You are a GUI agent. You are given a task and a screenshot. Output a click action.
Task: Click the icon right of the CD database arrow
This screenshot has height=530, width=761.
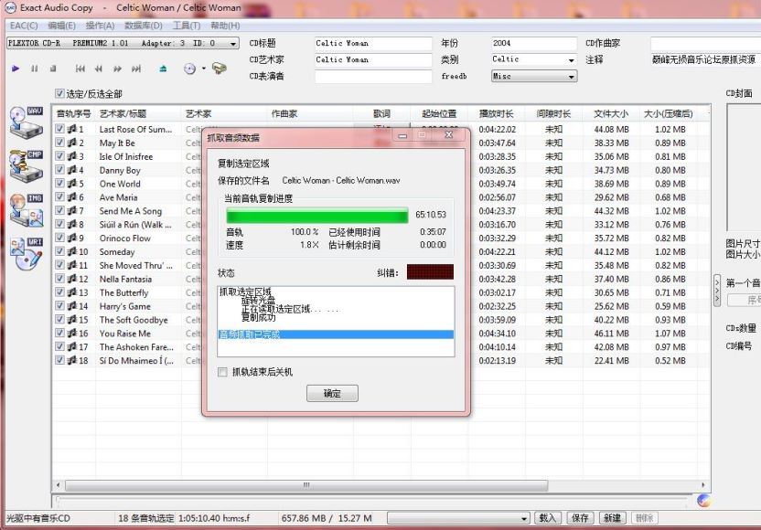(x=220, y=68)
